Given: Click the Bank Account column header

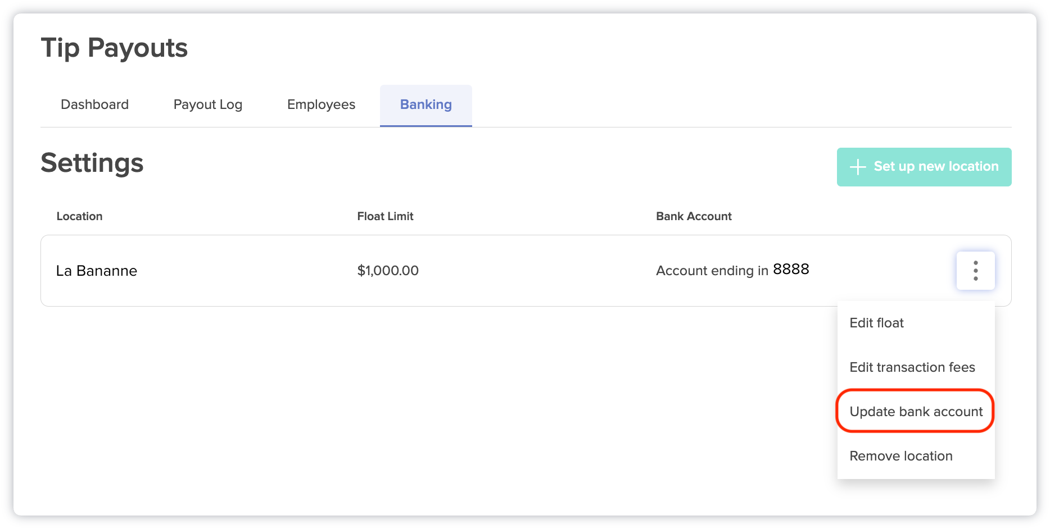Looking at the screenshot, I should (x=694, y=216).
